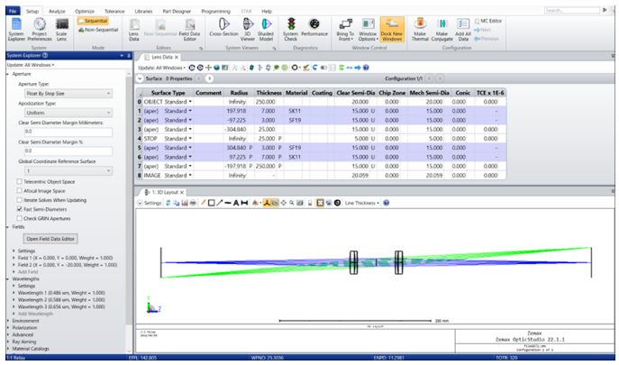
Task: Click the Clear Semi Diameter Margin Millimeters field
Action: (68, 132)
